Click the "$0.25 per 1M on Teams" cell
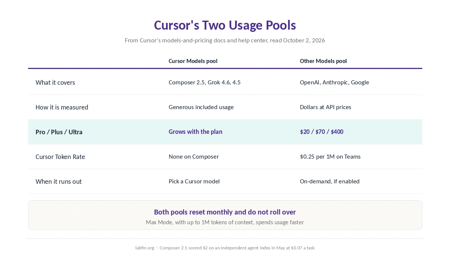 point(330,157)
